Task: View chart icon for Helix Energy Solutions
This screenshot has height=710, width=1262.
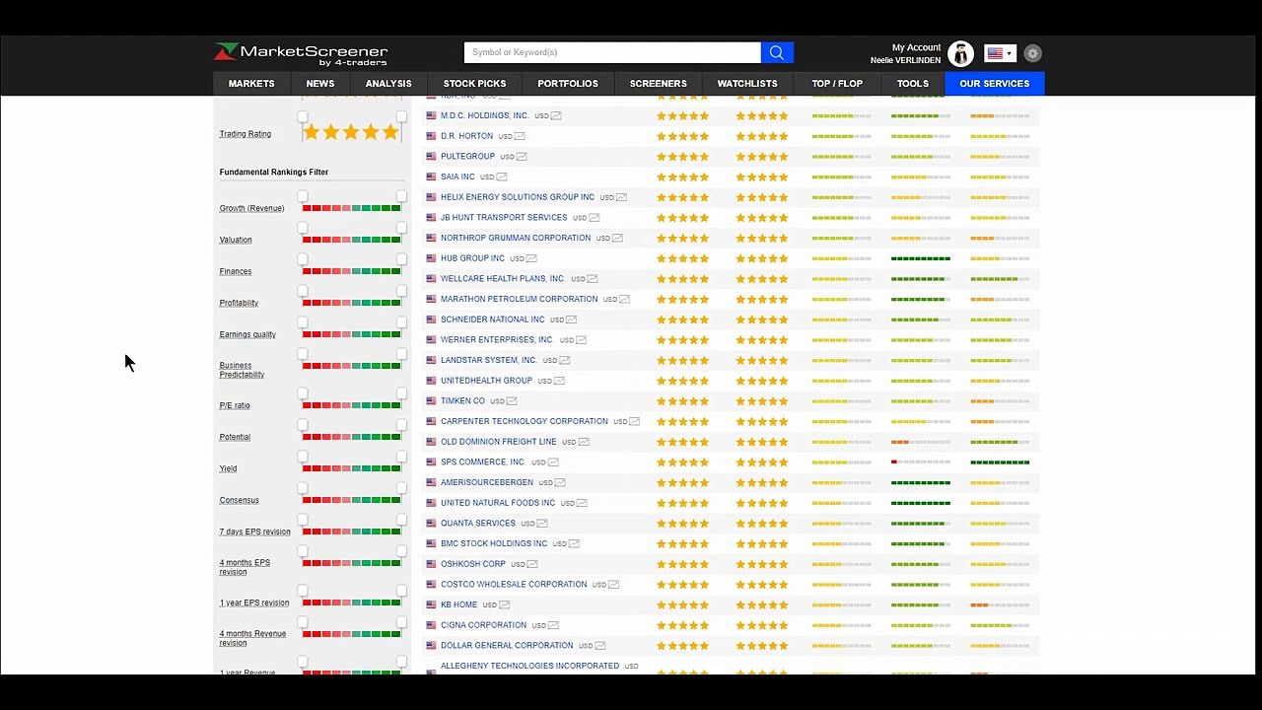Action: click(x=621, y=197)
